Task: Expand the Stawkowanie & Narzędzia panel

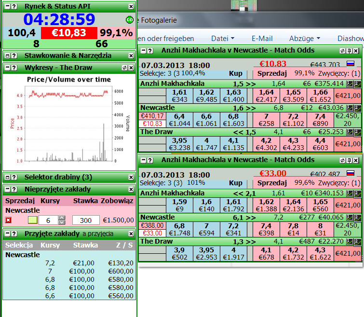Action: (7, 56)
